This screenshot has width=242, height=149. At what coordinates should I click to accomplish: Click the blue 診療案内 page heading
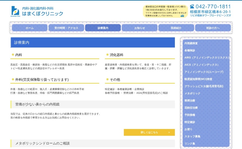coord(93,43)
